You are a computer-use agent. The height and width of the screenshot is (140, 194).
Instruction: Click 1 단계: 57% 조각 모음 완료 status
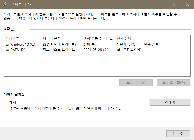point(138,44)
